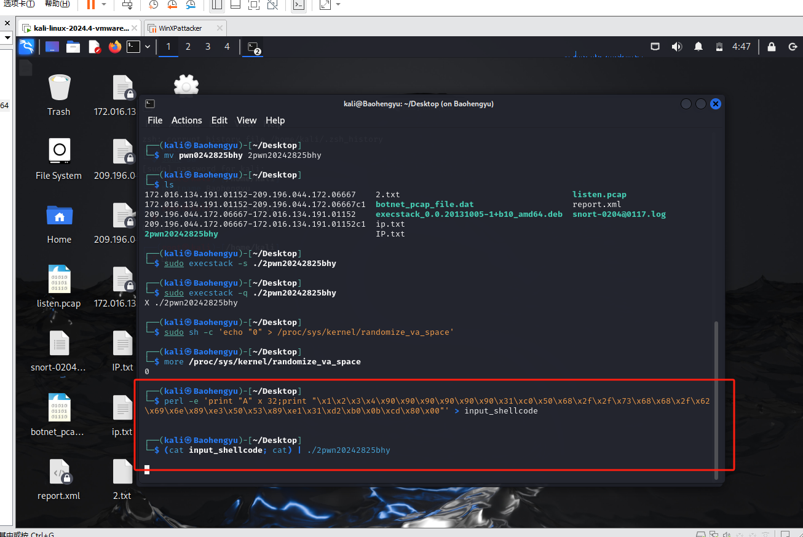This screenshot has height=537, width=803.
Task: Switch to kali-linux-2024.4 VM tab
Action: pyautogui.click(x=79, y=28)
